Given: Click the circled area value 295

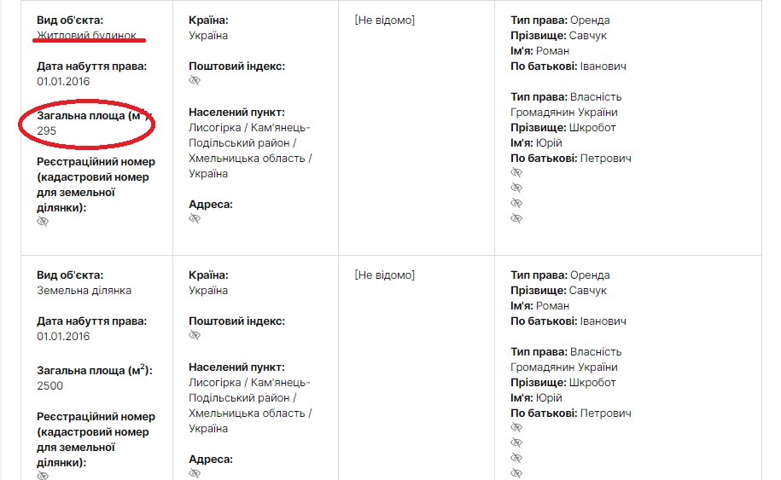Looking at the screenshot, I should (x=47, y=130).
